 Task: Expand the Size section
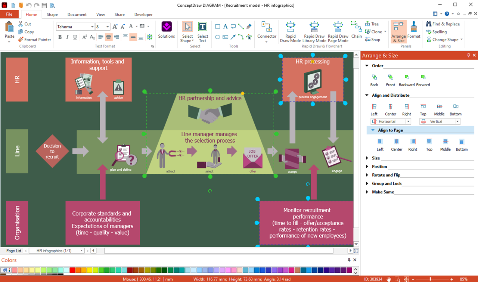(x=376, y=158)
